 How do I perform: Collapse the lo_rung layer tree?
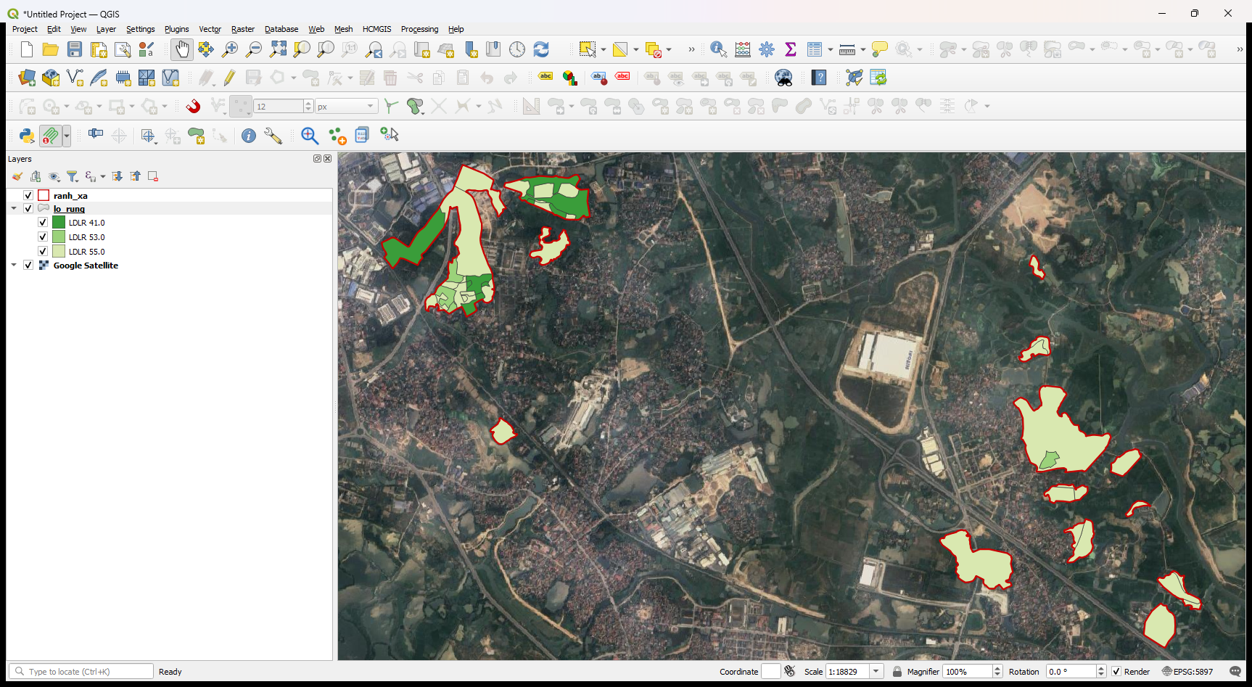coord(14,208)
